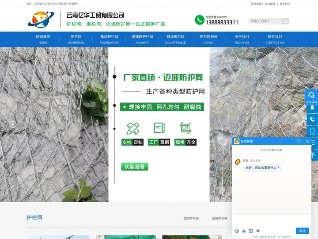Open 高速路护栏网 HIGHWAY menu

[142, 39]
